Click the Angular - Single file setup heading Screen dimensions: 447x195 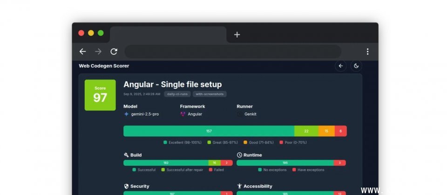[172, 84]
